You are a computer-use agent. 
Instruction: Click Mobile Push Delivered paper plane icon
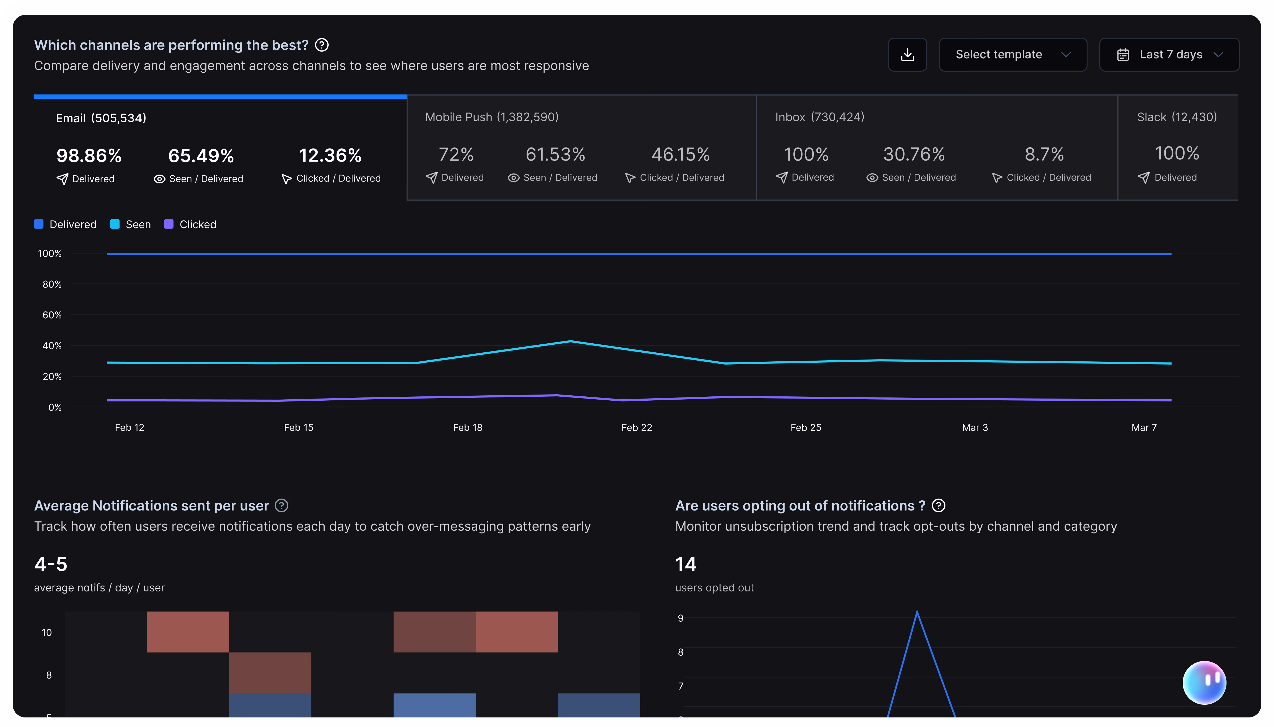pyautogui.click(x=431, y=178)
